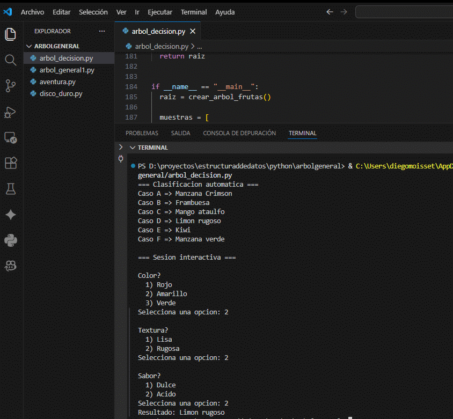This screenshot has height=419, width=453.
Task: Open the Source Control view
Action: click(x=11, y=85)
